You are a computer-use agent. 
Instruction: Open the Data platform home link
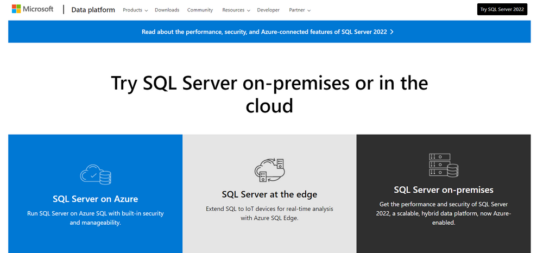click(93, 10)
